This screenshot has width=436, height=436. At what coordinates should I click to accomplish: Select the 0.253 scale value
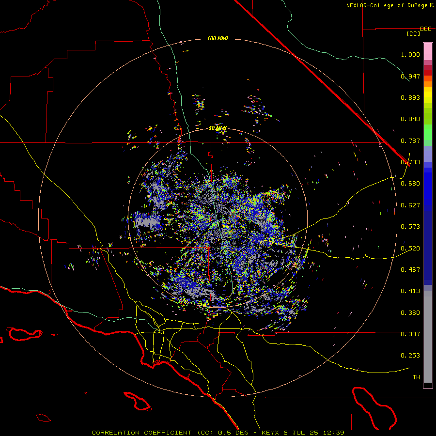pyautogui.click(x=410, y=356)
